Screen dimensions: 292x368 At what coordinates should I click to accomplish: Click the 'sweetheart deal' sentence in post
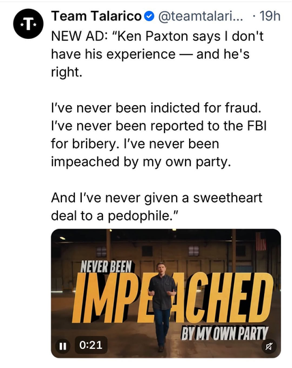156,207
